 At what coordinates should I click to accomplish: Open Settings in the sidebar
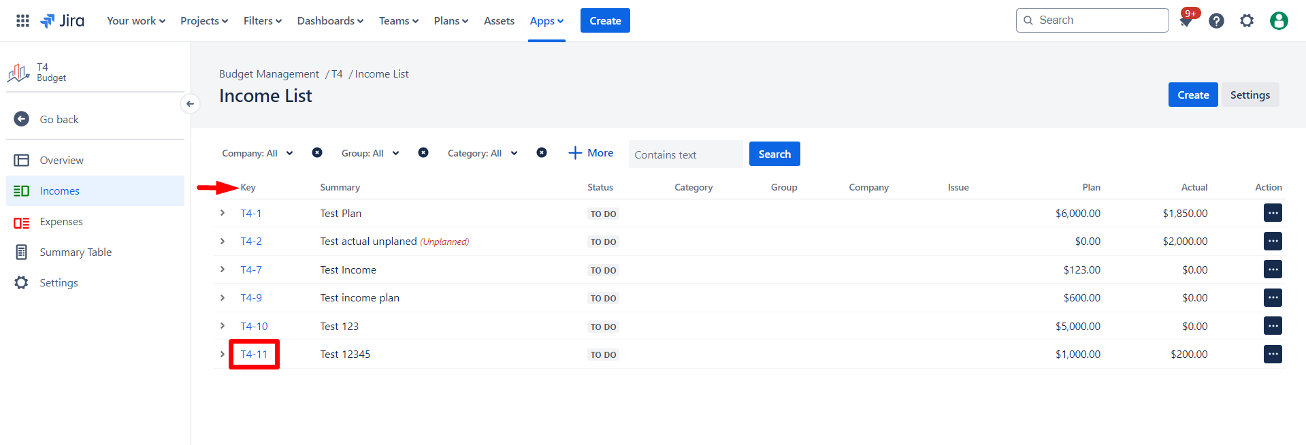(x=95, y=282)
